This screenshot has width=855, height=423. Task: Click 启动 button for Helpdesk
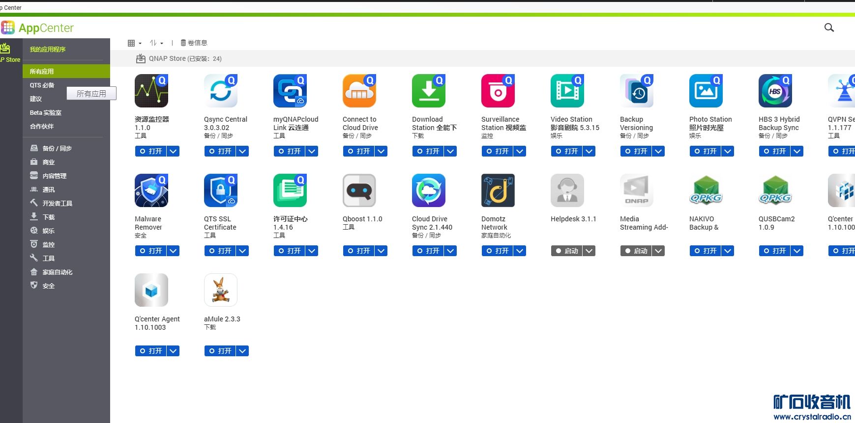(567, 251)
